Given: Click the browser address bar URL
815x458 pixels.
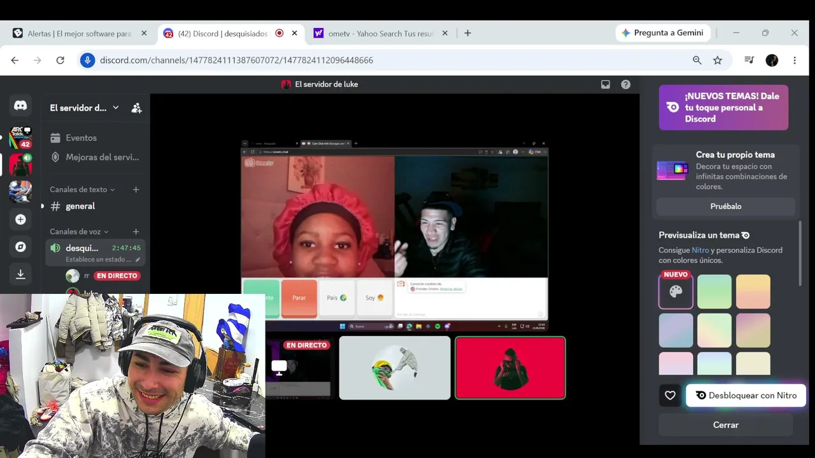Looking at the screenshot, I should click(236, 60).
